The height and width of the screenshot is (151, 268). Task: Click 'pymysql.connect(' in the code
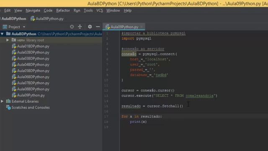tap(160, 54)
